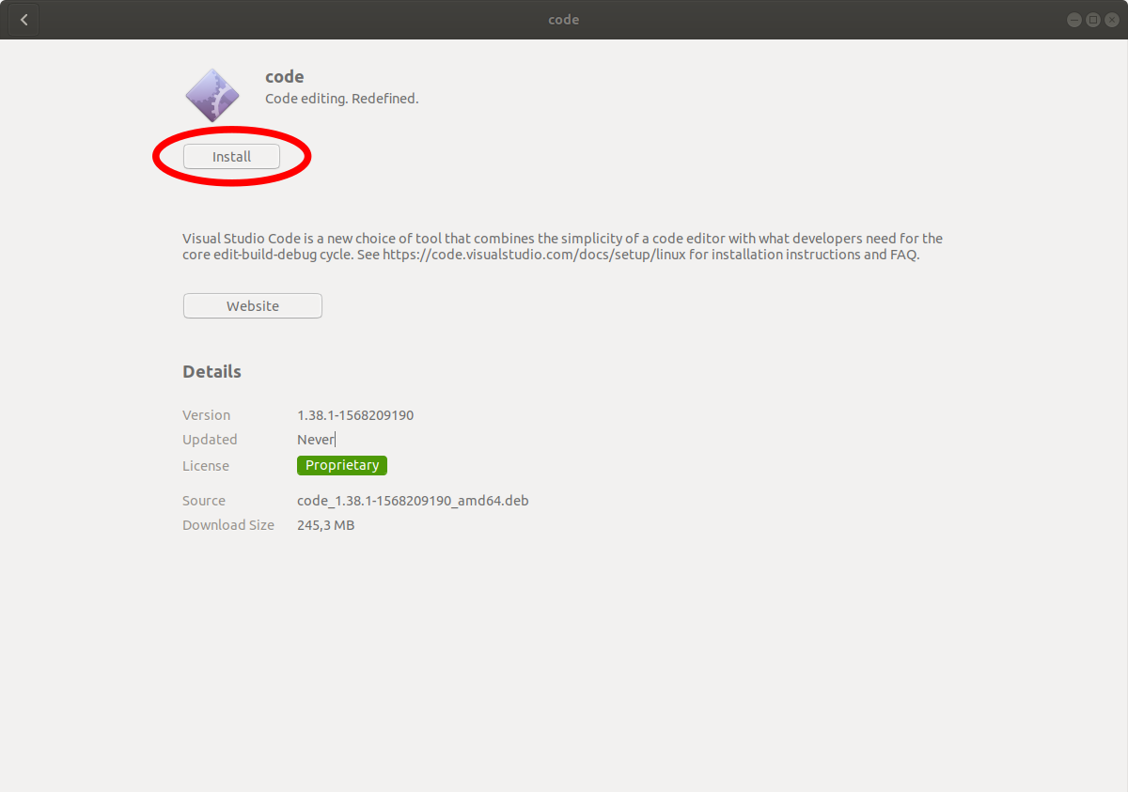Go back using the header arrow button
1128x792 pixels.
point(23,20)
